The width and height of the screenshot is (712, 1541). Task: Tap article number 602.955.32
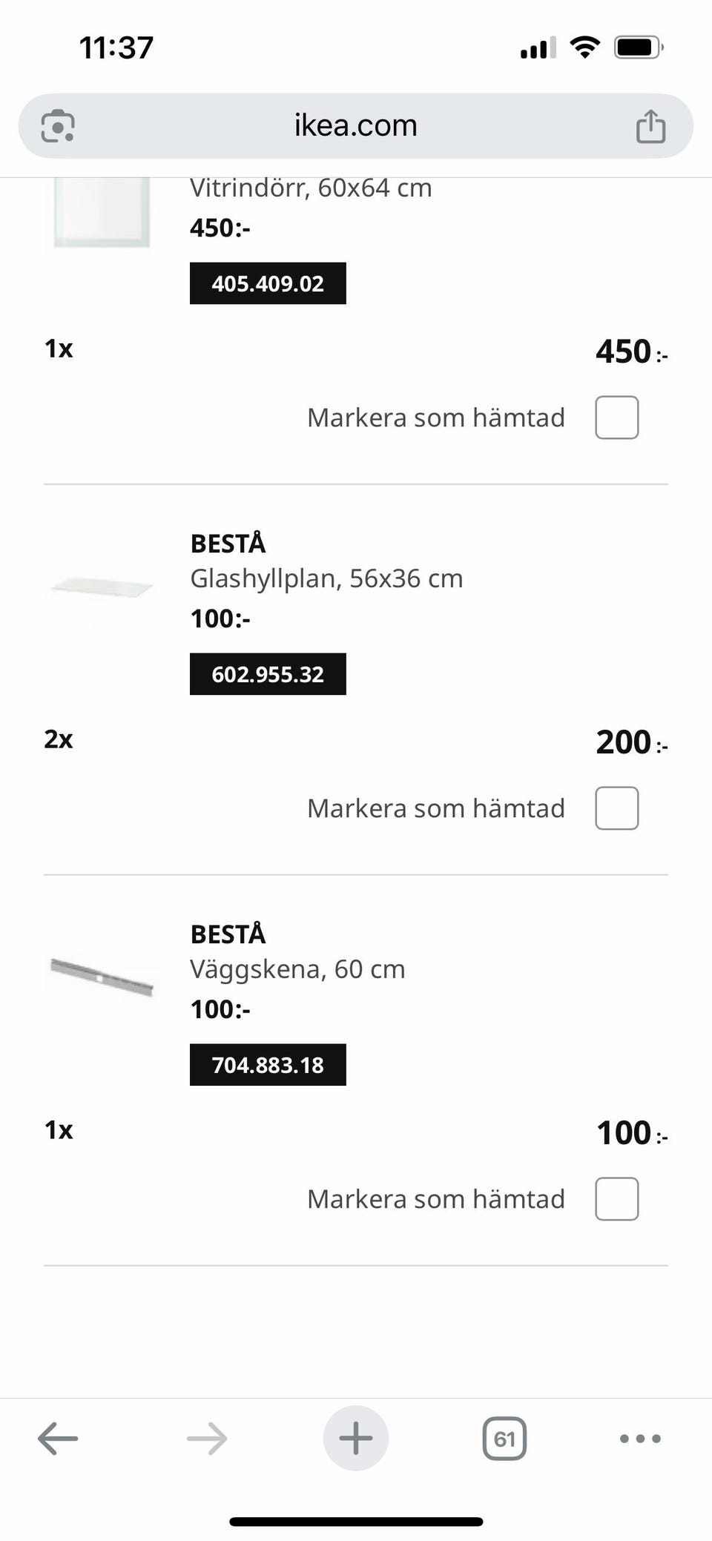268,674
